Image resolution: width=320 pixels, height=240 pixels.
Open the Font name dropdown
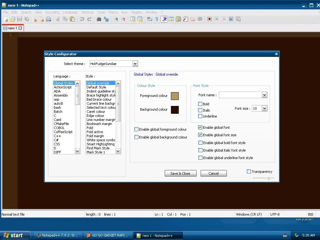click(264, 95)
